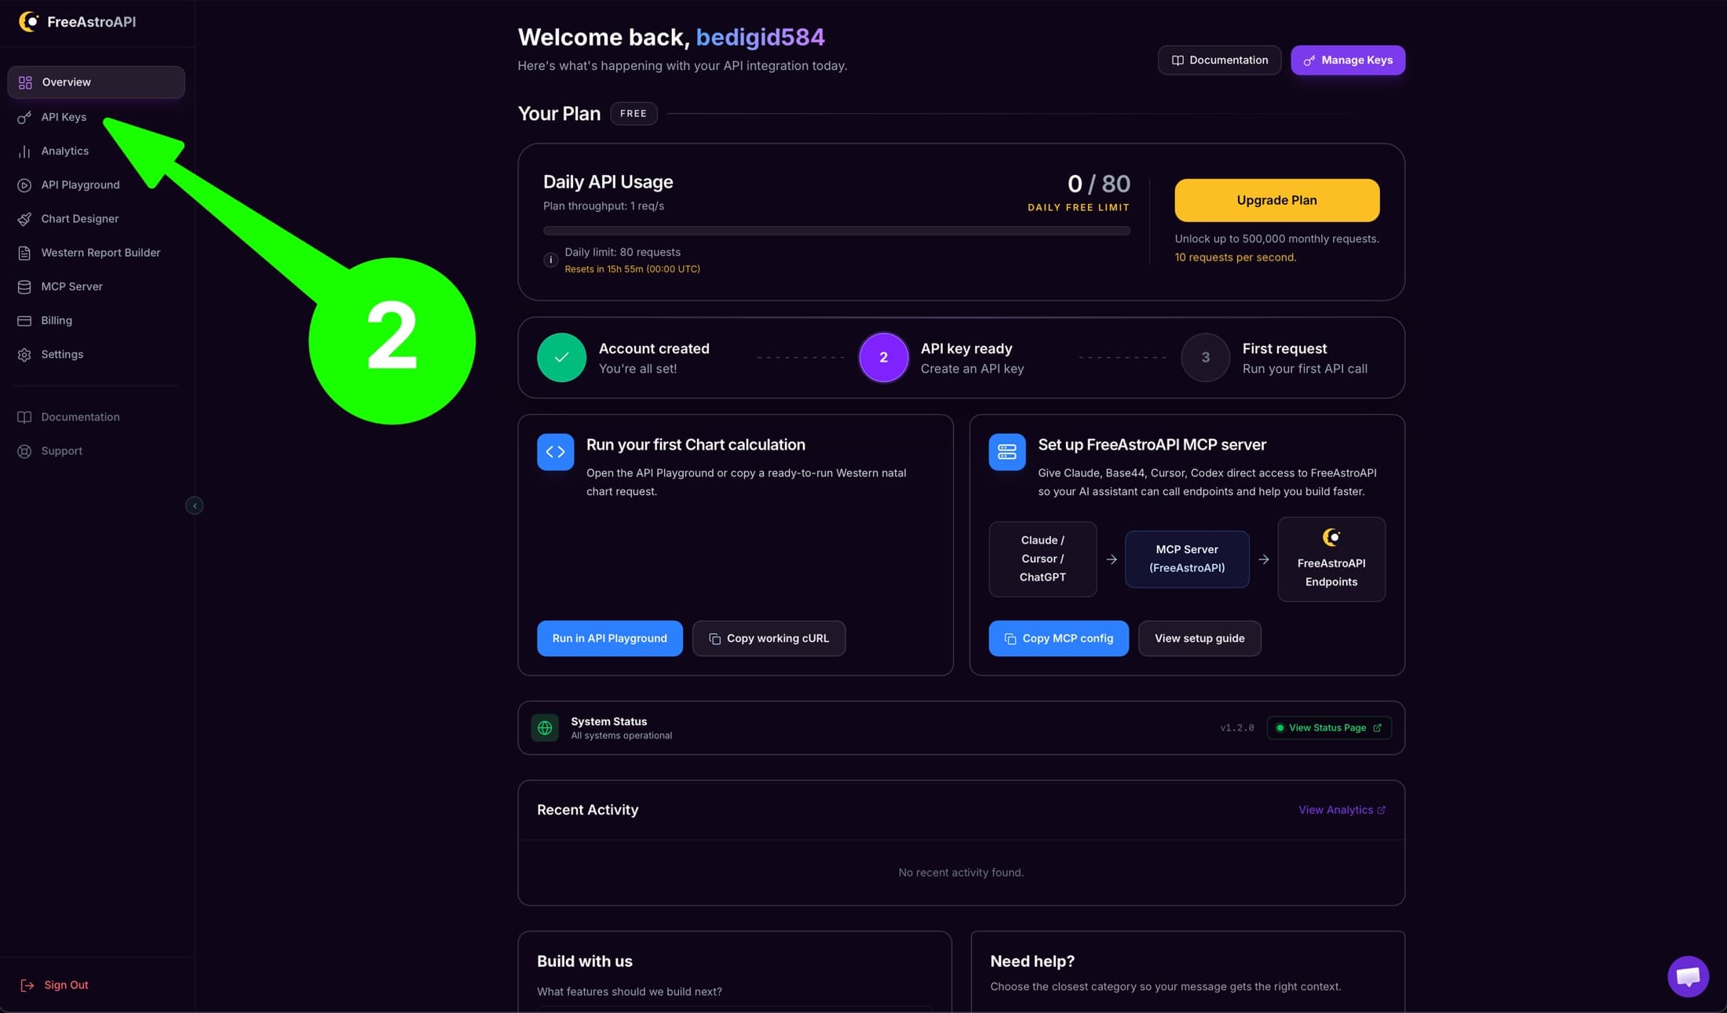Click the MCP Server database icon

(x=24, y=286)
